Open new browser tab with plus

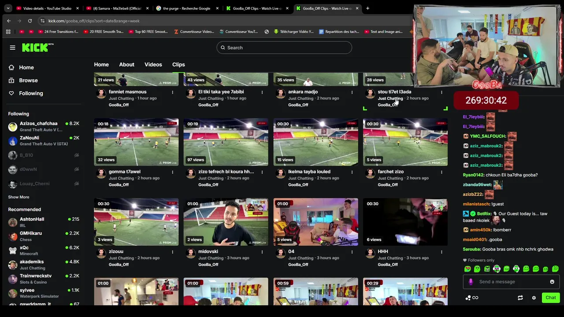(368, 8)
